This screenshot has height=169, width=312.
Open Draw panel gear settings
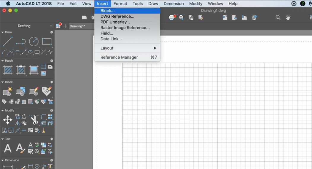pos(52,32)
